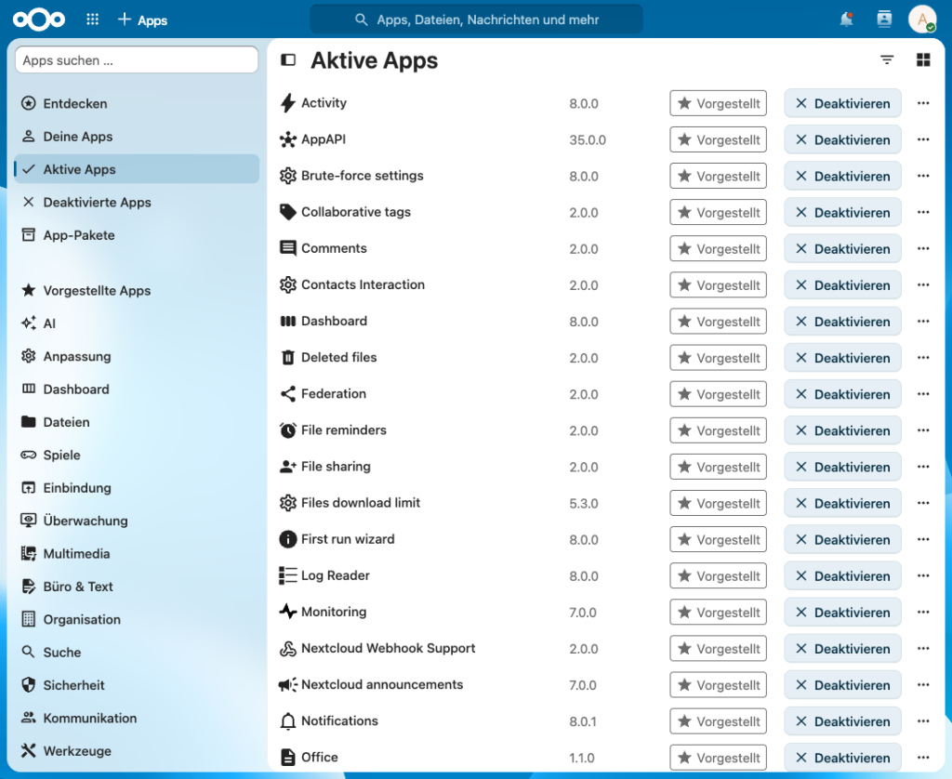The width and height of the screenshot is (952, 779).
Task: Click the Dashboard app row icon
Action: [288, 322]
